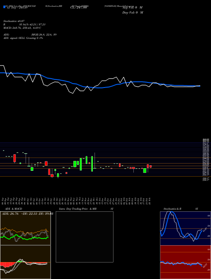Click the '08 Sep' first date axis label
The image size is (211, 279).
3,201
